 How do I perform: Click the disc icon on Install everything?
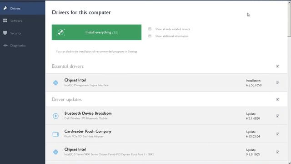tap(60, 32)
